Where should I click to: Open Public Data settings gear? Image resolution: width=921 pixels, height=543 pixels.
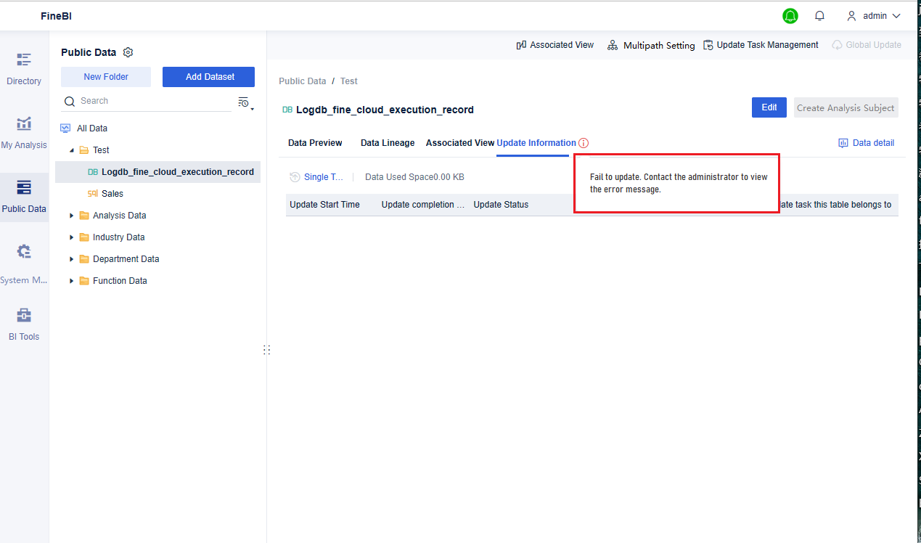(x=128, y=52)
